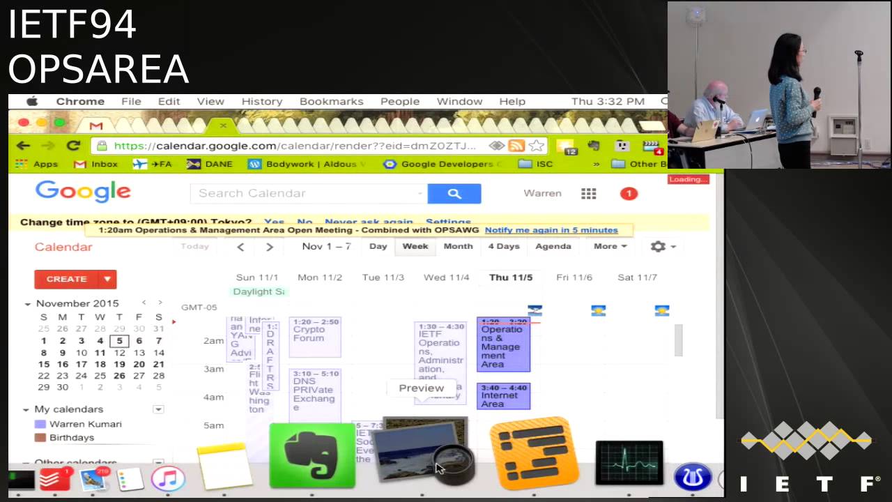The image size is (892, 502).
Task: Switch calendar to Month view
Action: [x=458, y=246]
